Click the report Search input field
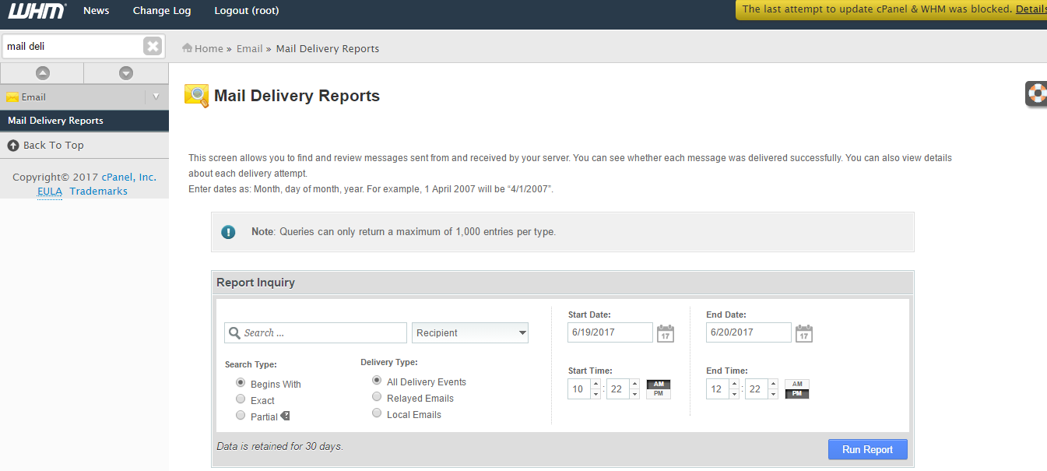 [x=315, y=333]
